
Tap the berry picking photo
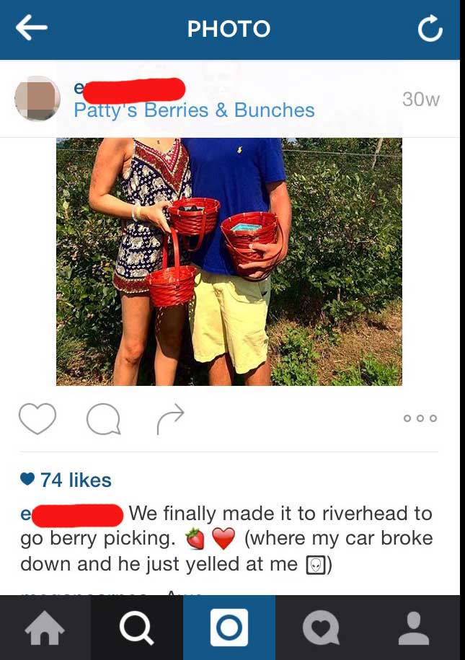click(x=229, y=261)
